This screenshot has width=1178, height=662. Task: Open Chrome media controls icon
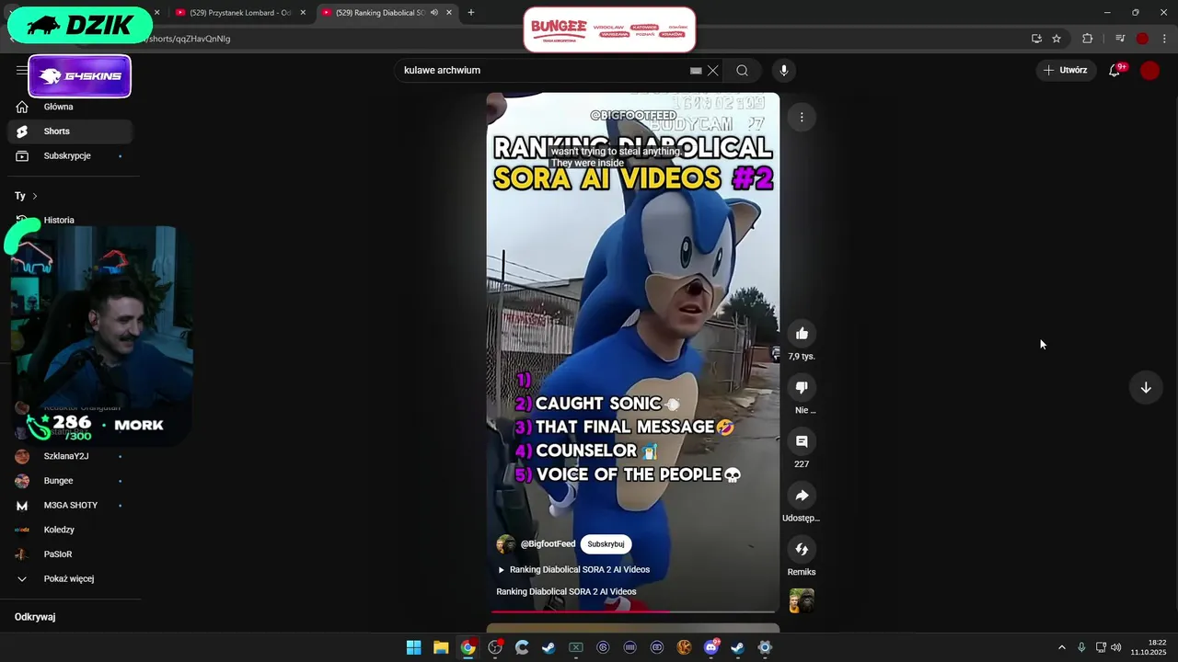[1120, 39]
